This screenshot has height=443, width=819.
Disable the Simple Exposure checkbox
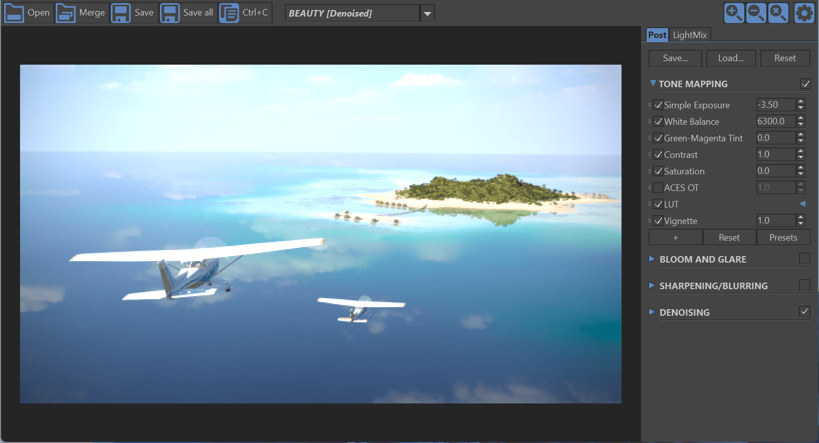tap(658, 105)
